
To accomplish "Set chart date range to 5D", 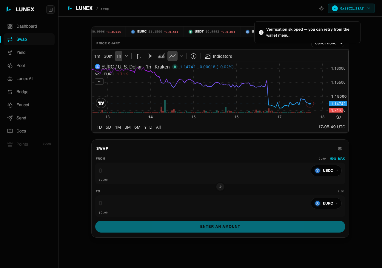I will (108, 127).
